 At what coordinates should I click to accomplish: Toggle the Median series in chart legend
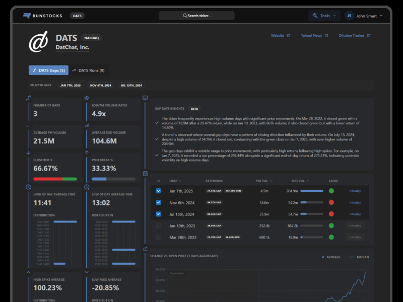click(359, 257)
